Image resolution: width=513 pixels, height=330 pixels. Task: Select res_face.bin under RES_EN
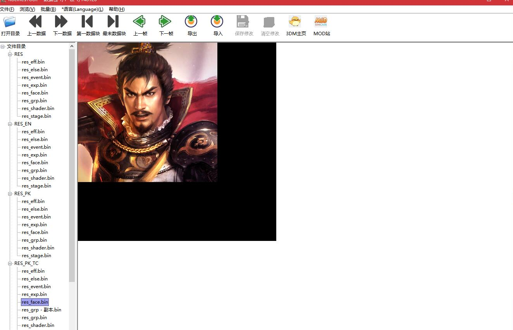pyautogui.click(x=35, y=163)
